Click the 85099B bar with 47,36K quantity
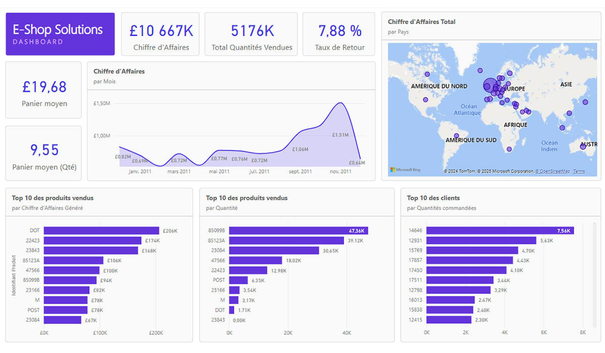This screenshot has height=353, width=605. point(298,230)
